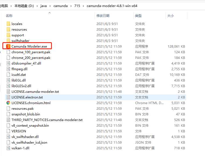Click the camunda-modeler-4.8.1-win-x64 breadcrumb
The height and width of the screenshot is (156, 205).
point(112,6)
